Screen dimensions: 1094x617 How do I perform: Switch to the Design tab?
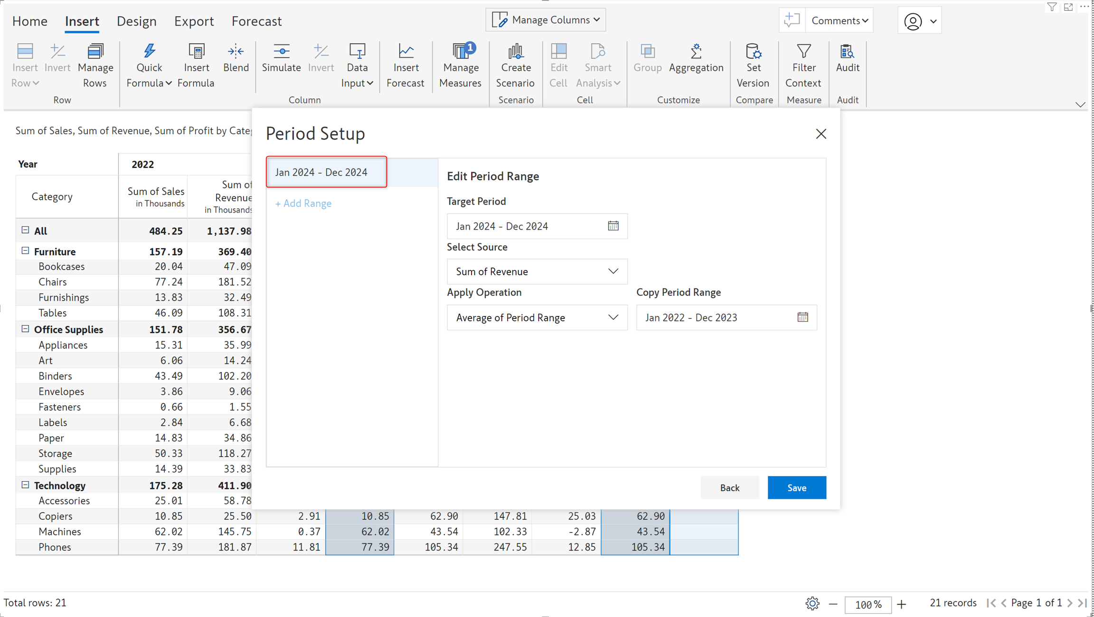coord(136,21)
